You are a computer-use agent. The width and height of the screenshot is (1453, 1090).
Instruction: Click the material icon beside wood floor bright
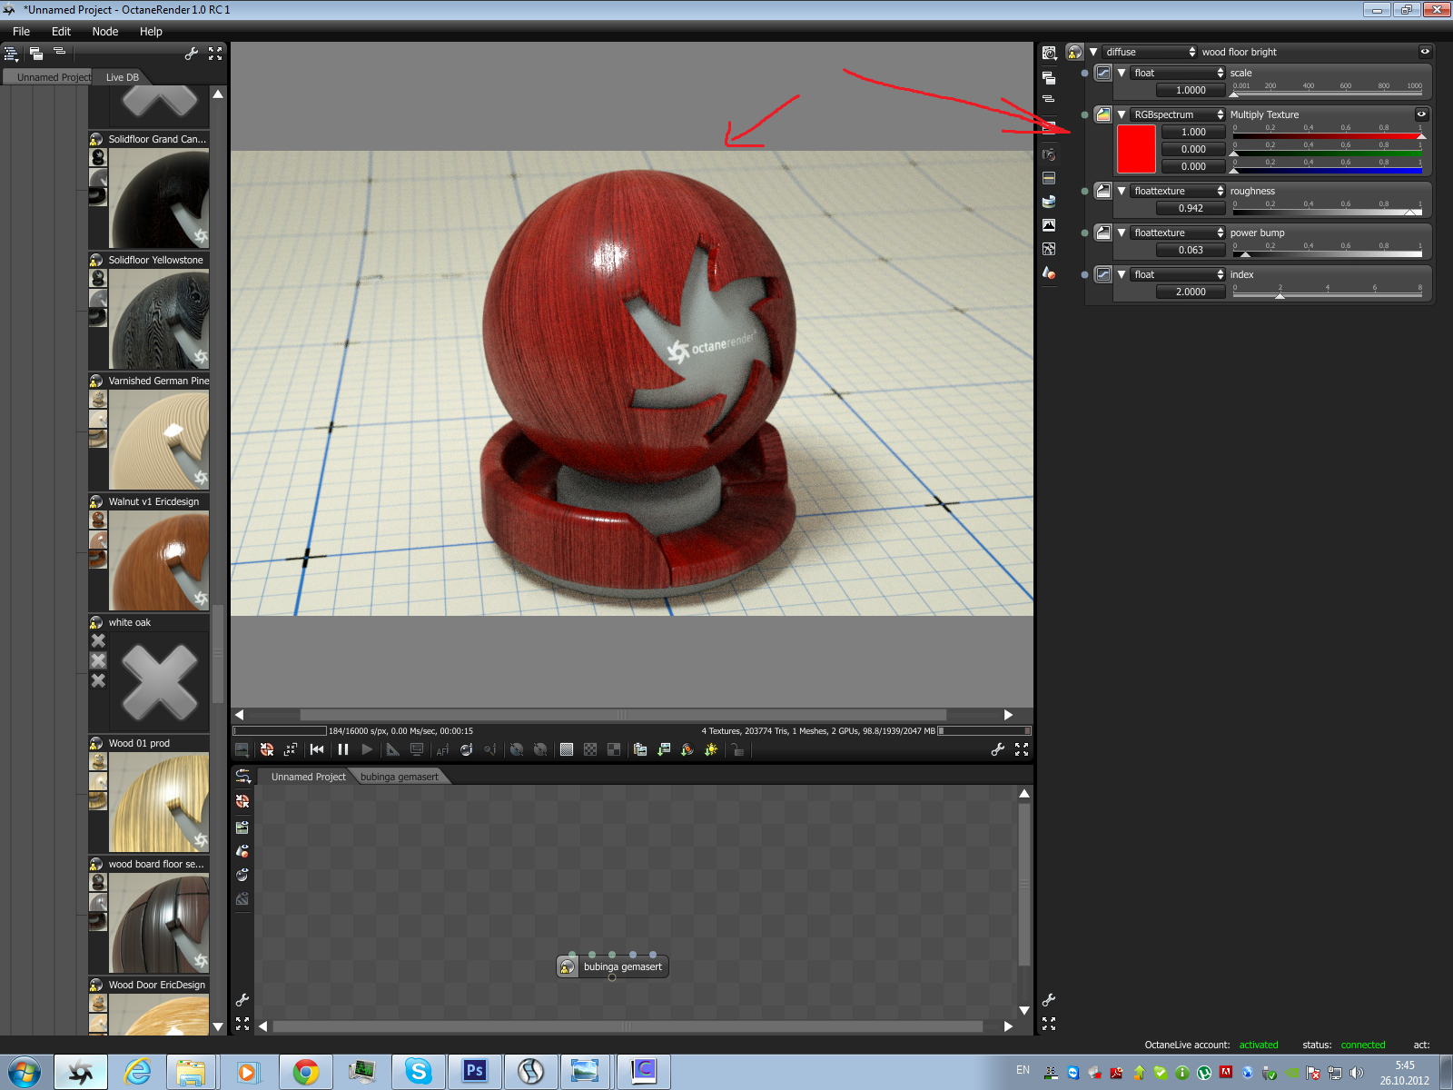pos(1074,52)
